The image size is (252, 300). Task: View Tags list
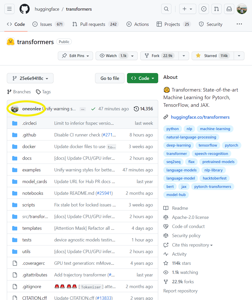coord(43,92)
